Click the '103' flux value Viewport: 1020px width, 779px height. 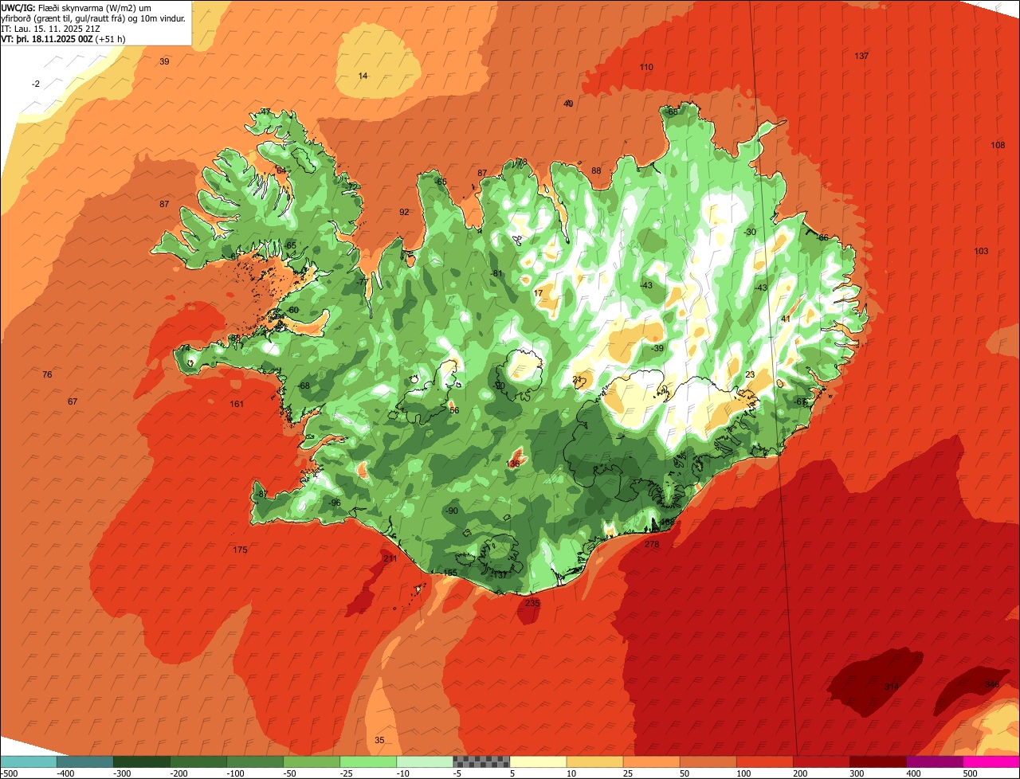click(981, 251)
